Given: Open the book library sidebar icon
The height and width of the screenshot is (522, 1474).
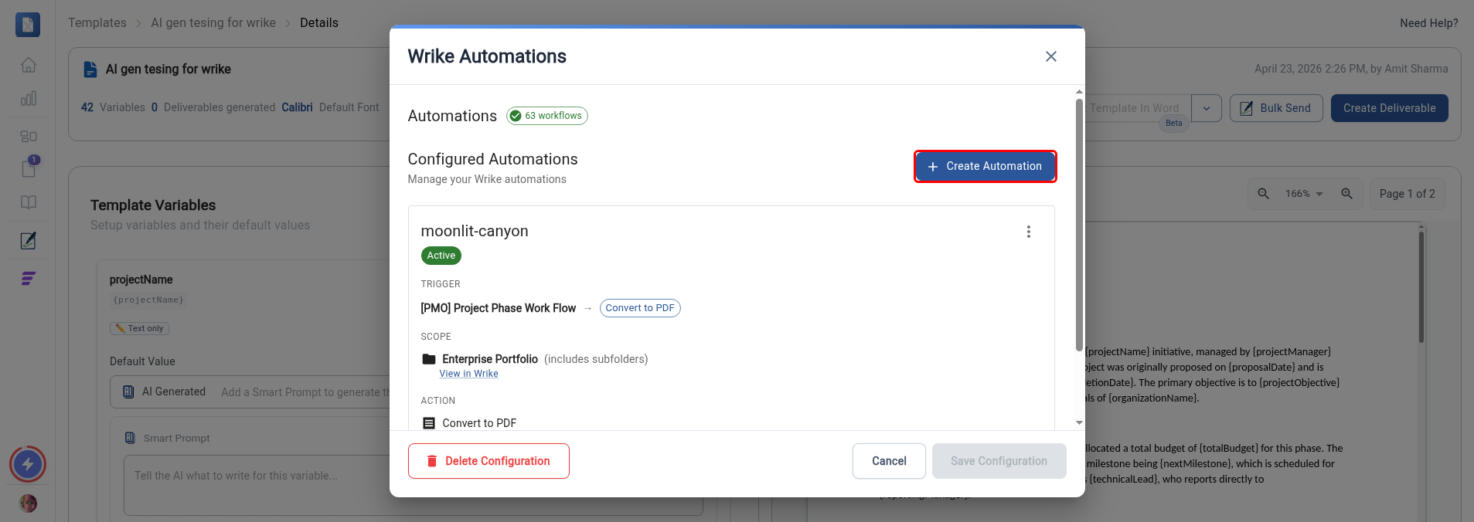Looking at the screenshot, I should pos(29,202).
